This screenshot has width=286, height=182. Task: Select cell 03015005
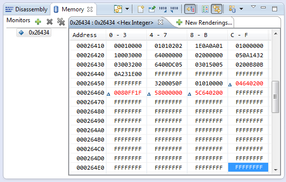[x=209, y=65]
